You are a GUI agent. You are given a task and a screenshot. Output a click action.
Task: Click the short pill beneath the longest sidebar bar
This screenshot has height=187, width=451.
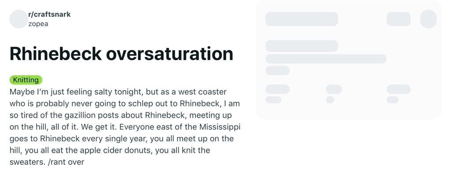[277, 71]
